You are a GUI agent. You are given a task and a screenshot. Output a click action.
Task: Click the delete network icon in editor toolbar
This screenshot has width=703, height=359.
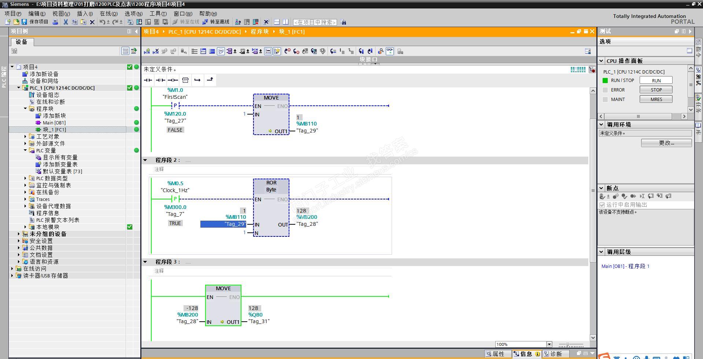[156, 51]
